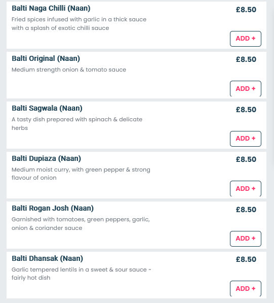This screenshot has width=274, height=303.
Task: Select the Balti Dupiaza (Naan) heading
Action: [46, 158]
